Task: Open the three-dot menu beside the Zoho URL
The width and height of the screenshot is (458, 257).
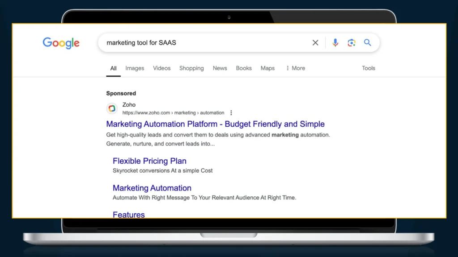Action: tap(231, 113)
